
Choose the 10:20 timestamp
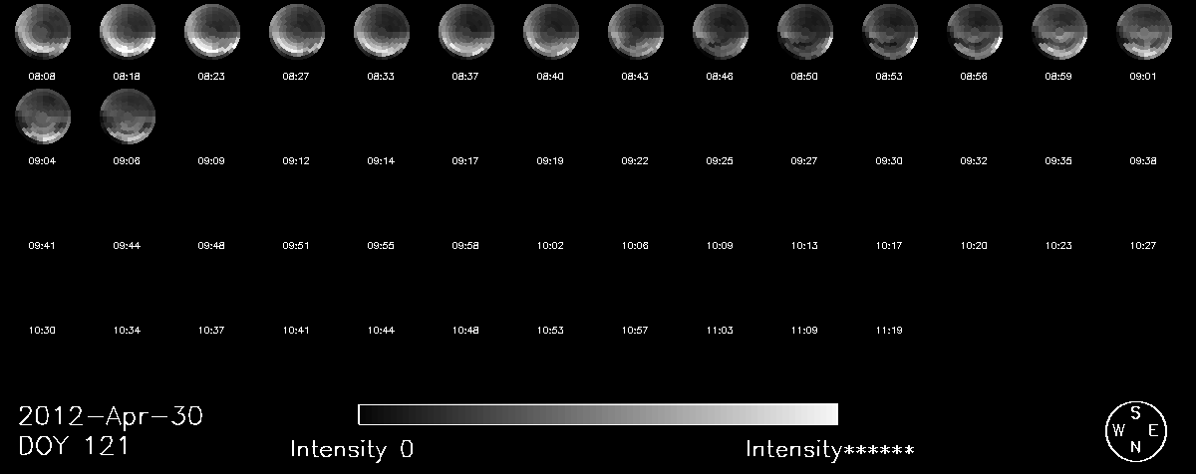(974, 245)
